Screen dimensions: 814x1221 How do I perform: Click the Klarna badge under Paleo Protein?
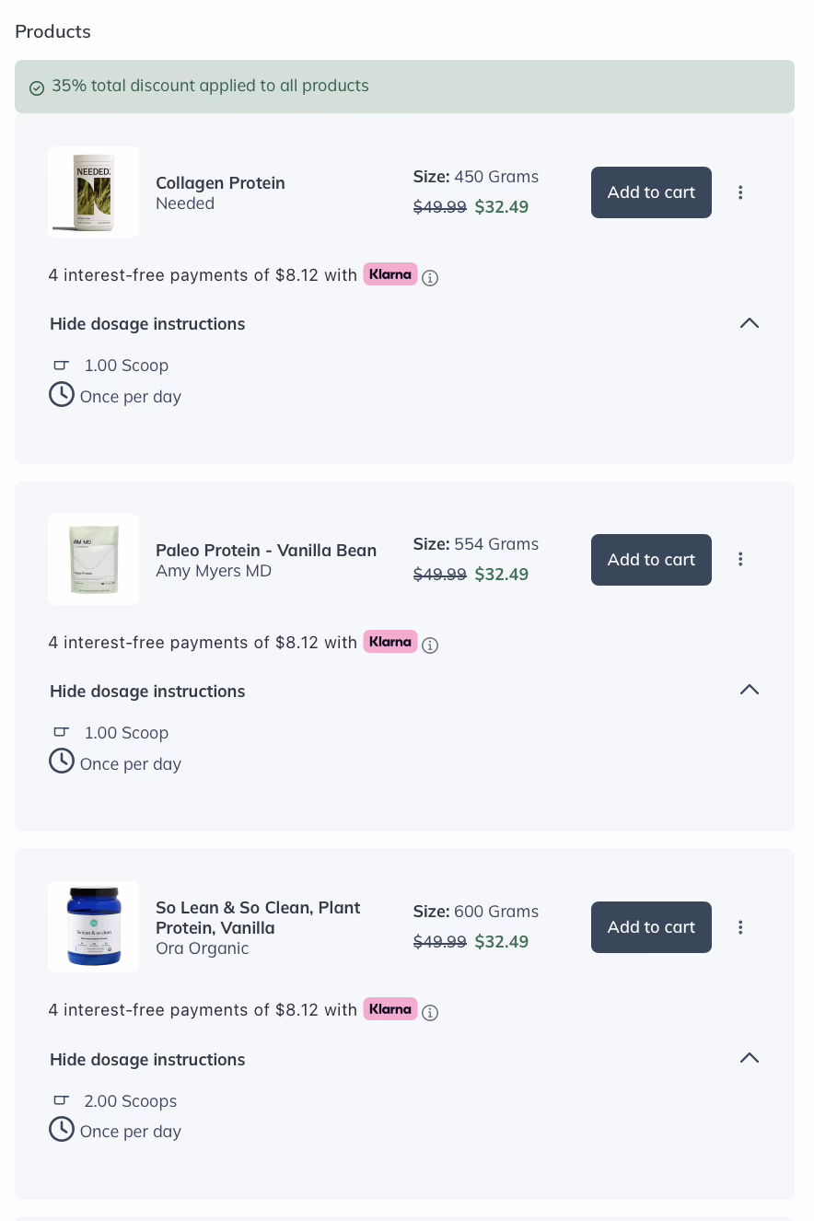pos(390,642)
